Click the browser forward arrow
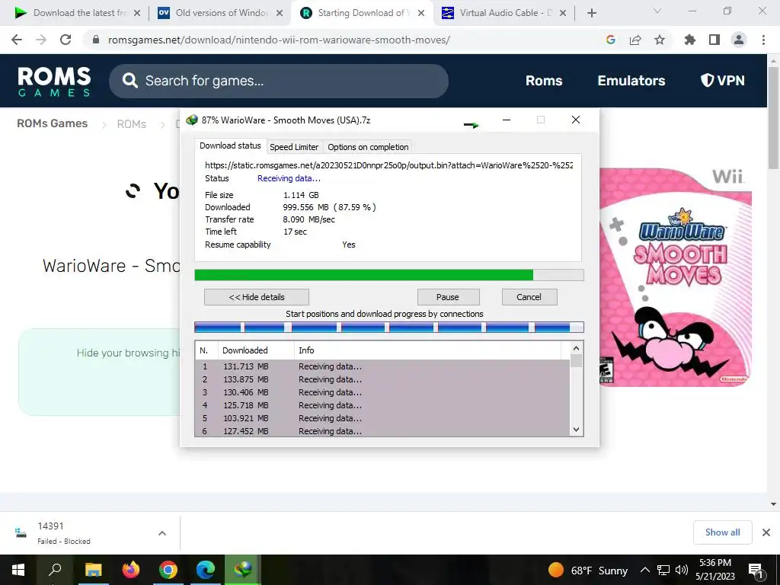This screenshot has width=780, height=585. [x=41, y=40]
